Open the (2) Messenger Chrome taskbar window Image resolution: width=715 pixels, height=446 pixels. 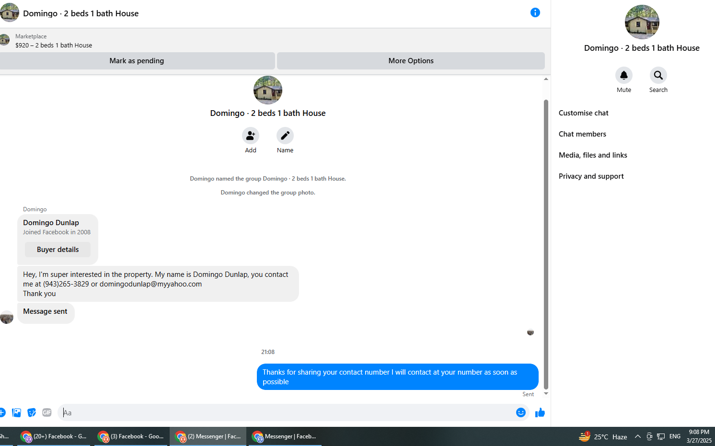(x=208, y=436)
